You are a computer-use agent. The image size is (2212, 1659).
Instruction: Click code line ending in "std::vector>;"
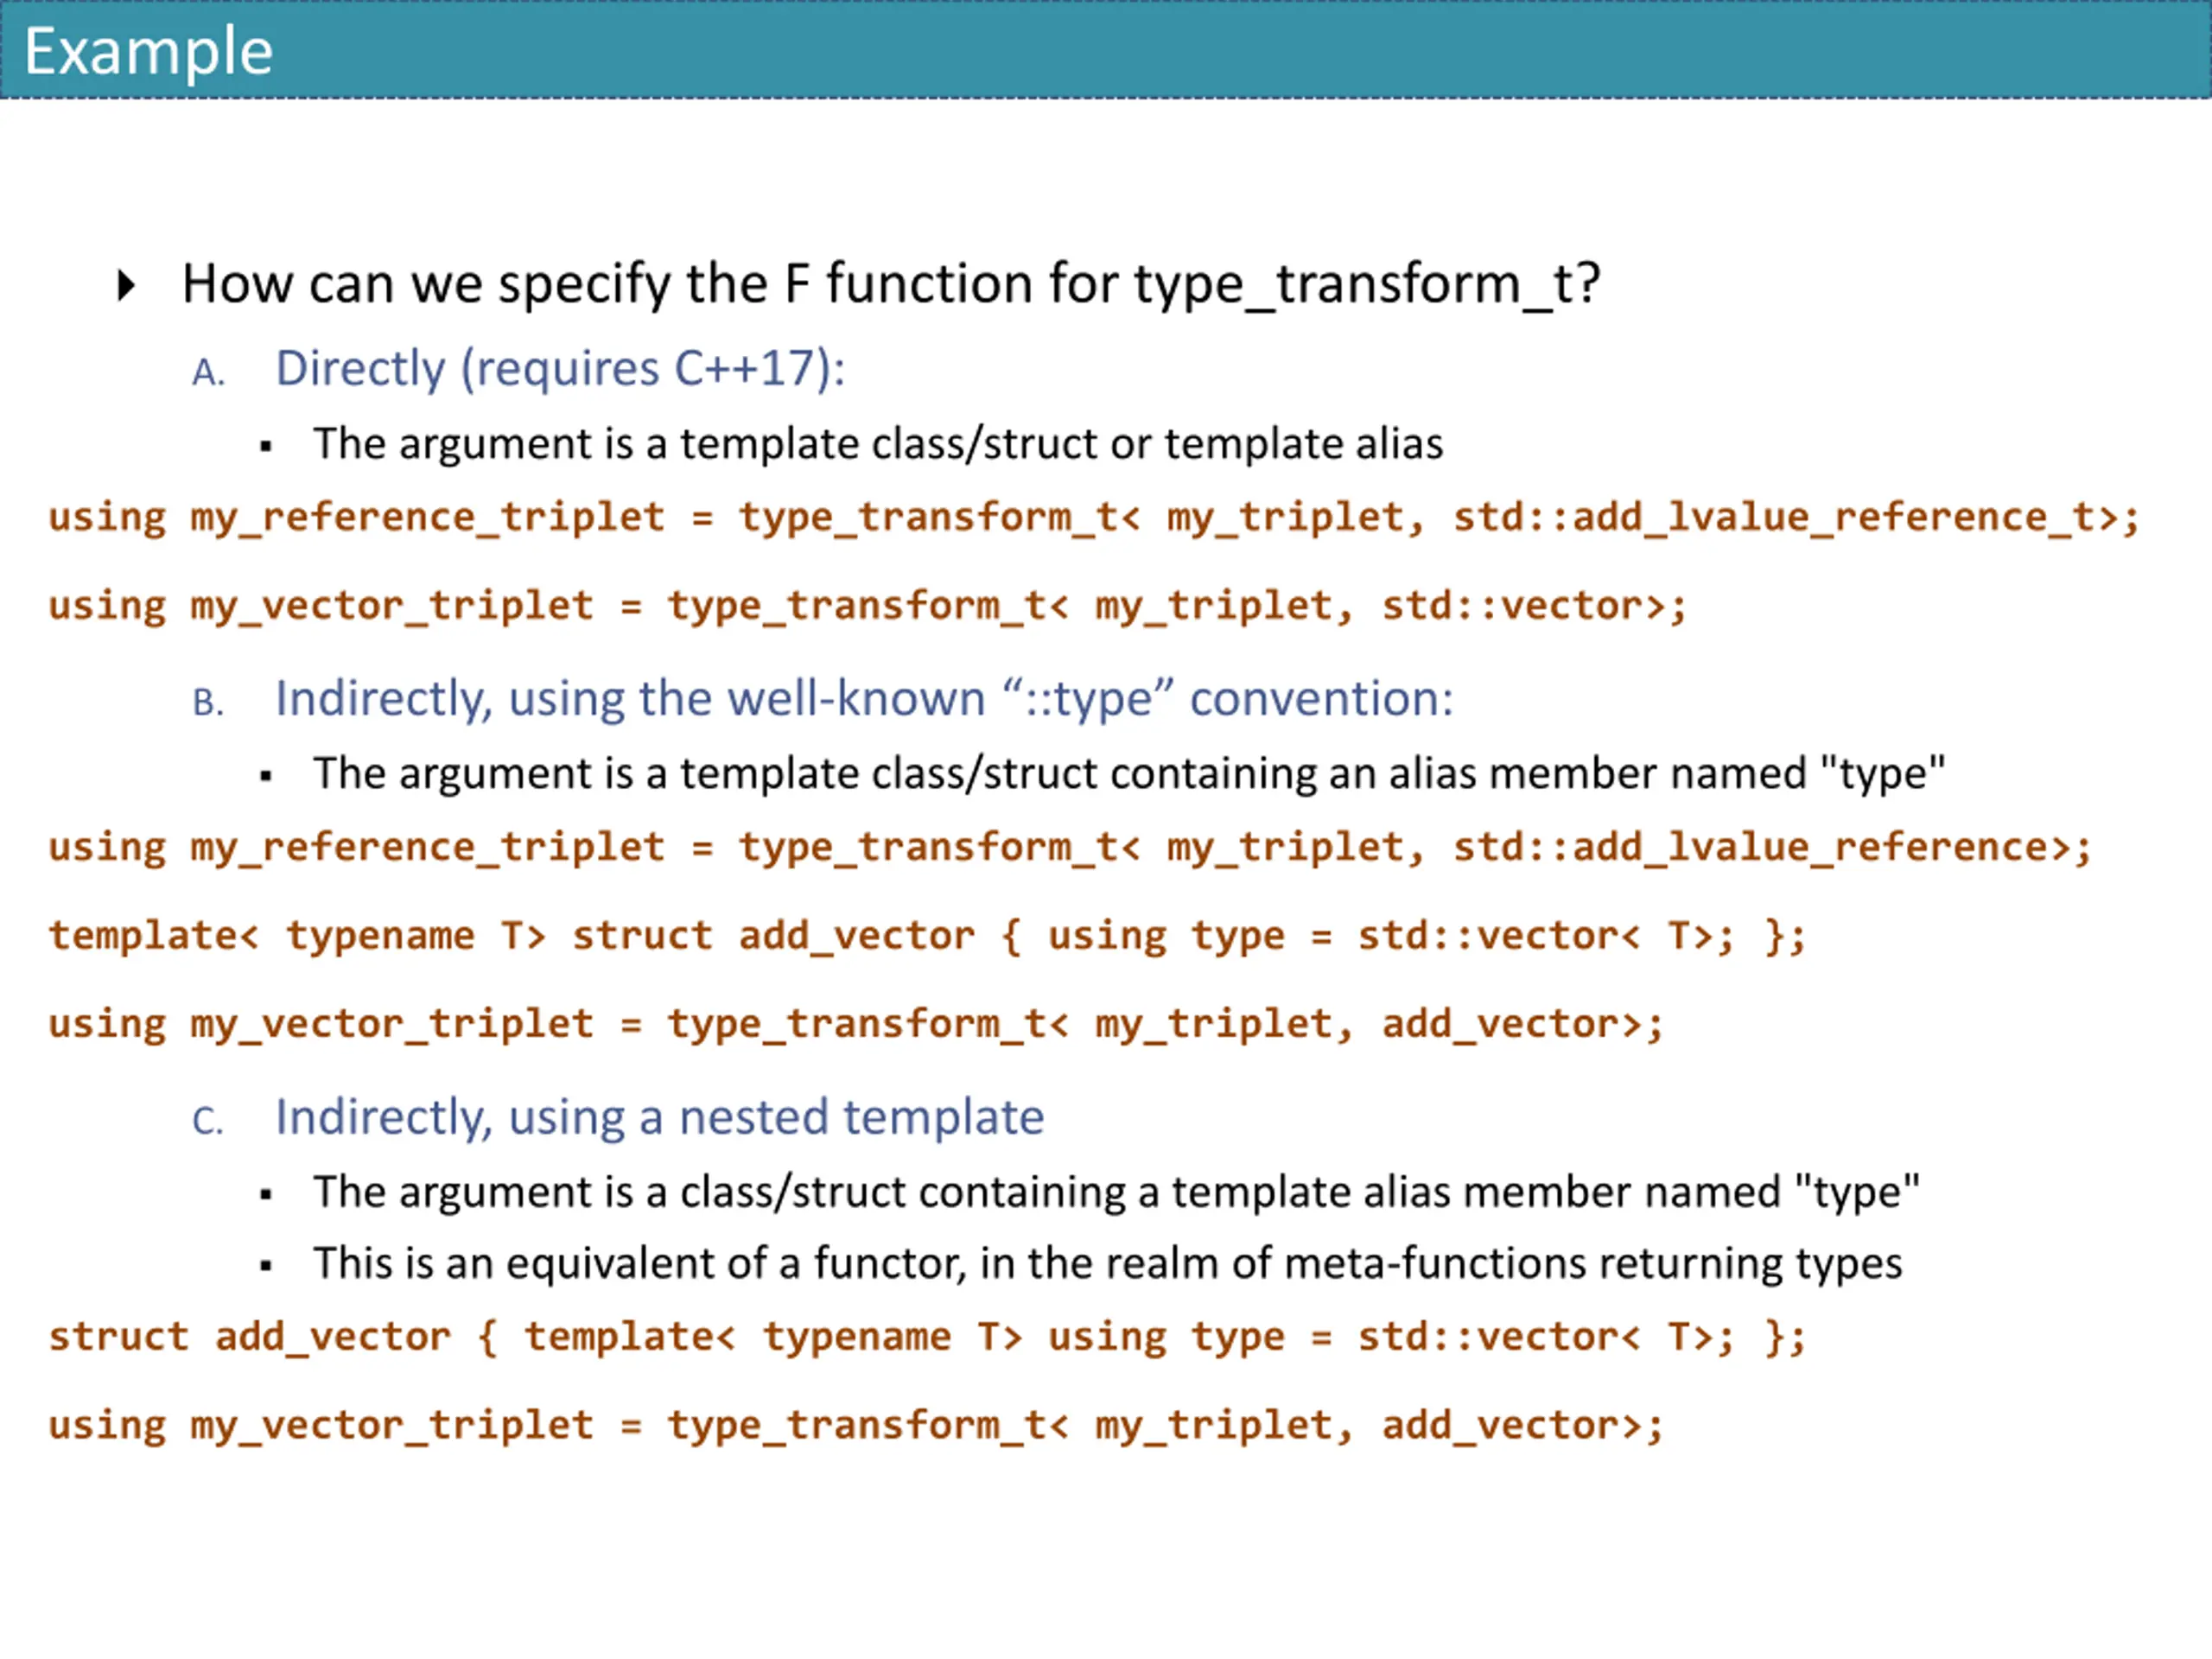tap(868, 606)
